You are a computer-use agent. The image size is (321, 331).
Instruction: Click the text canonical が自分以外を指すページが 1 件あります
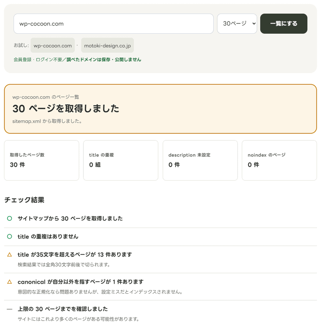81,282
